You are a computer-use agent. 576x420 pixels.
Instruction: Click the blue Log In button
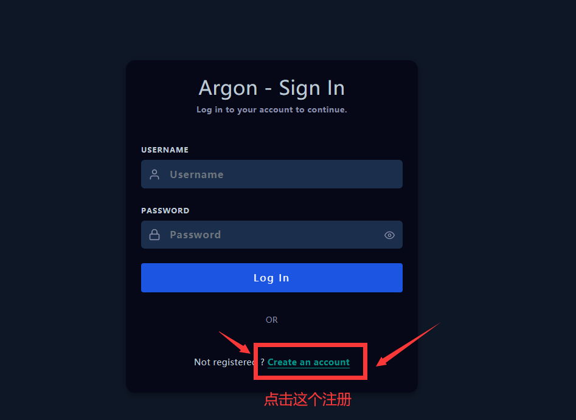(x=272, y=278)
